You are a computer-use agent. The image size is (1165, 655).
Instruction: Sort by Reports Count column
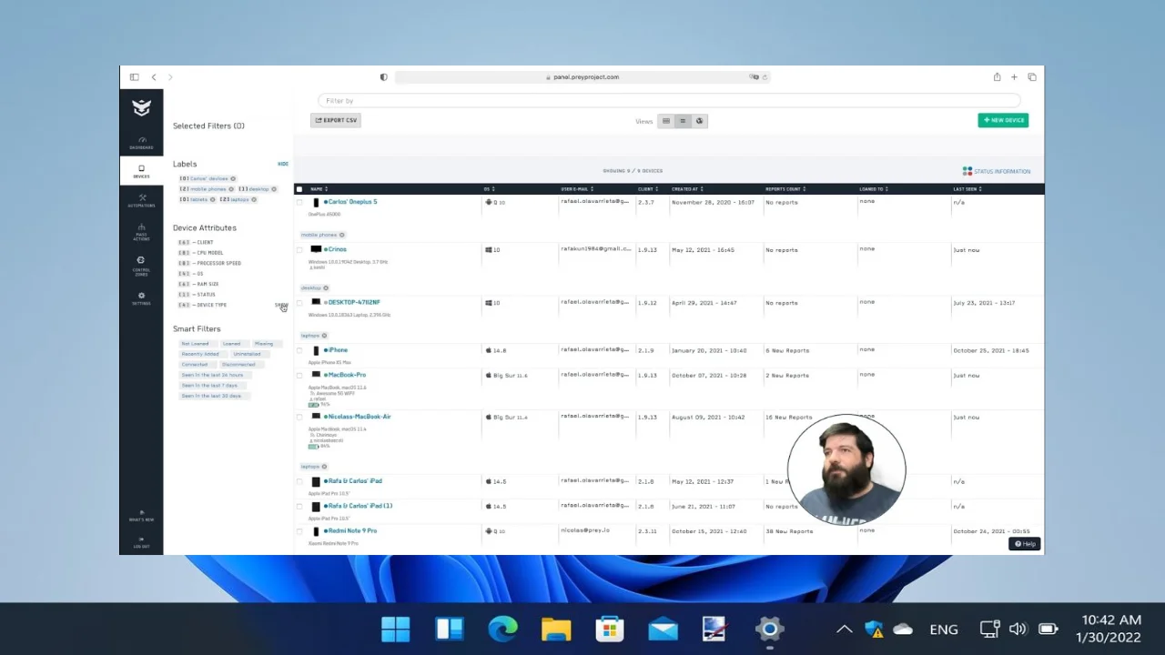click(785, 189)
